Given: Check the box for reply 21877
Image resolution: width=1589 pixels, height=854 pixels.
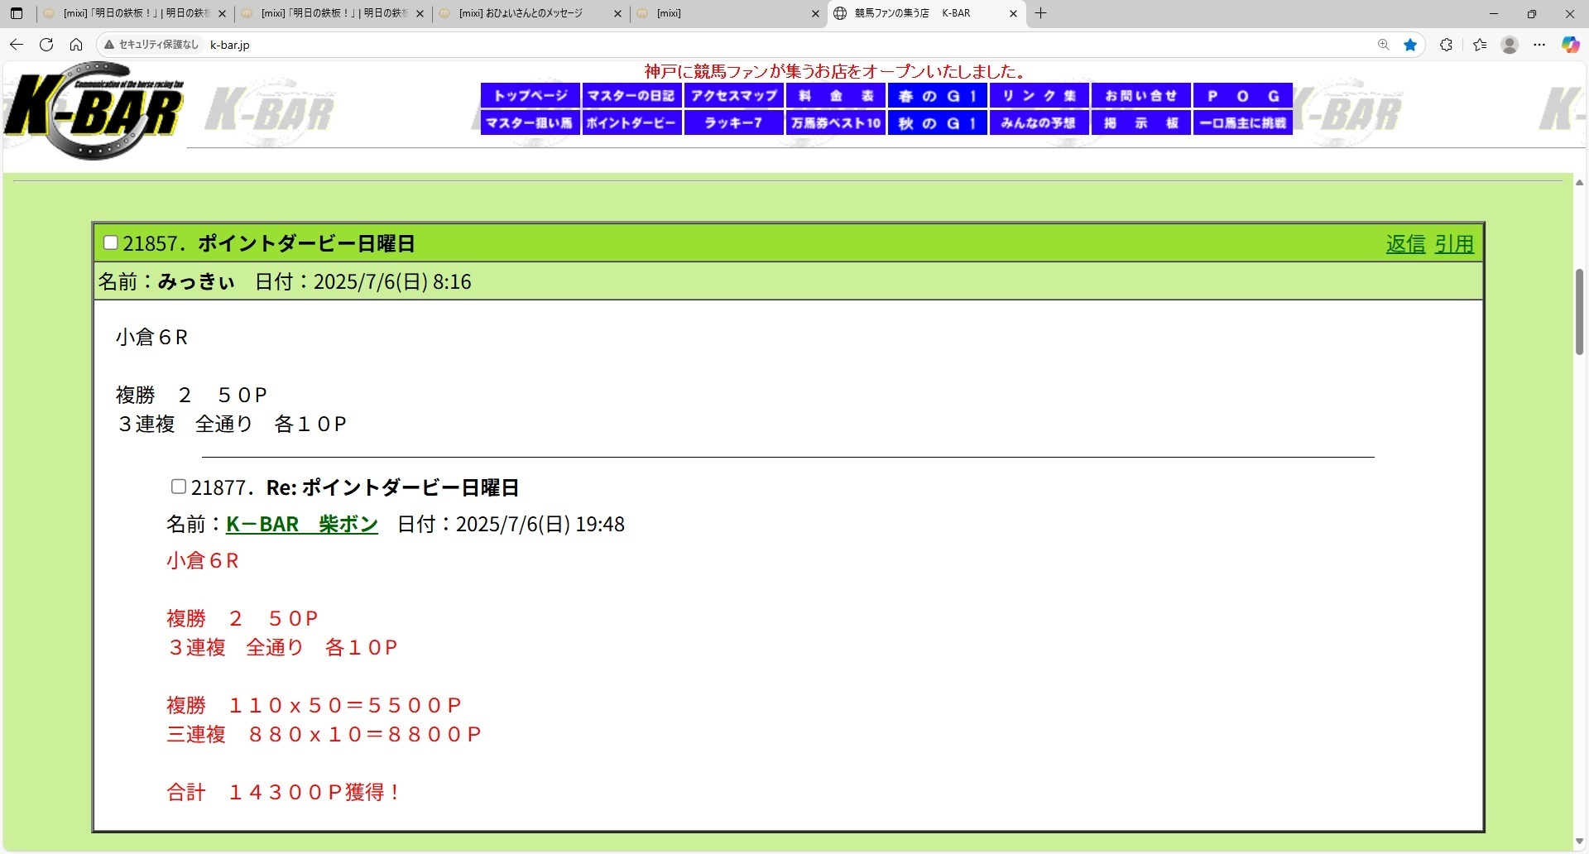Looking at the screenshot, I should coord(178,487).
